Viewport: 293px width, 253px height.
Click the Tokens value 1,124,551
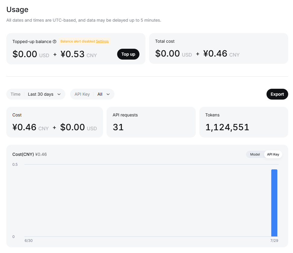(227, 127)
